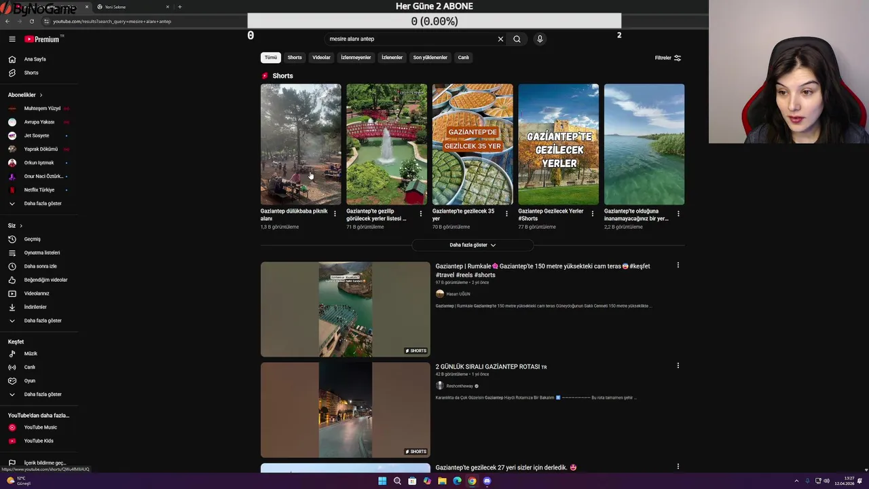Play the red bridge fountain short thumbnail

click(386, 144)
